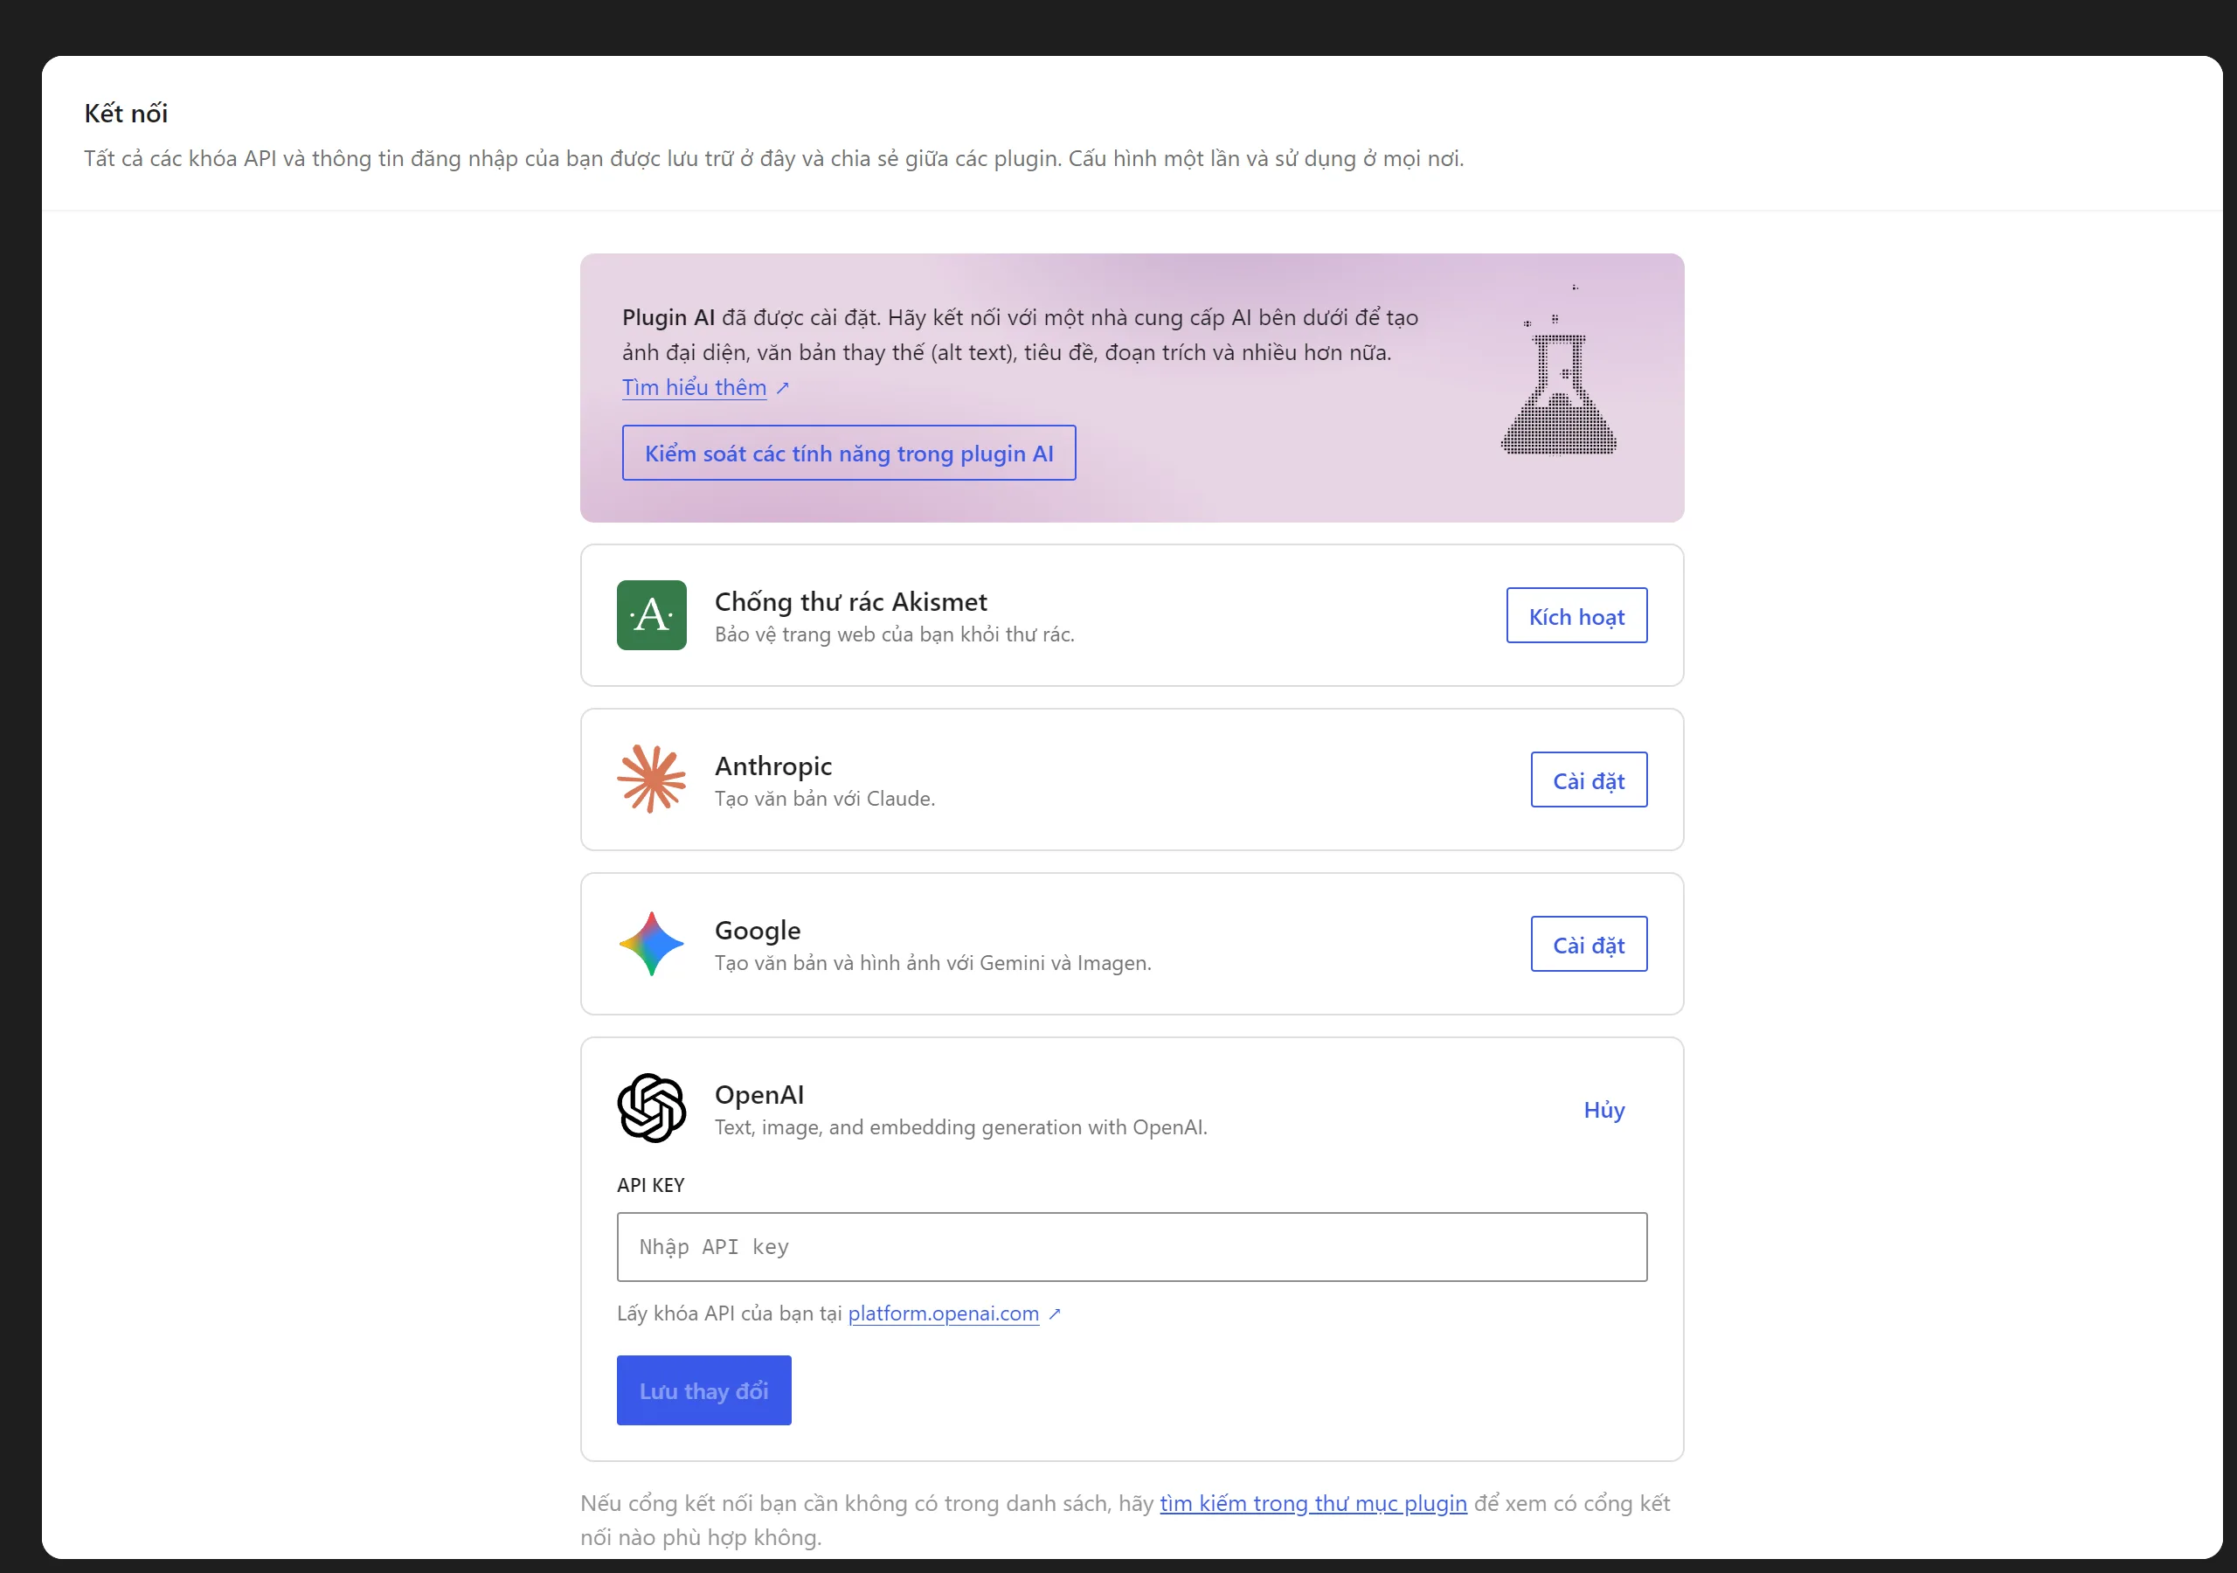
Task: Install the Anthropic connector via Cài đặt
Action: (1588, 780)
